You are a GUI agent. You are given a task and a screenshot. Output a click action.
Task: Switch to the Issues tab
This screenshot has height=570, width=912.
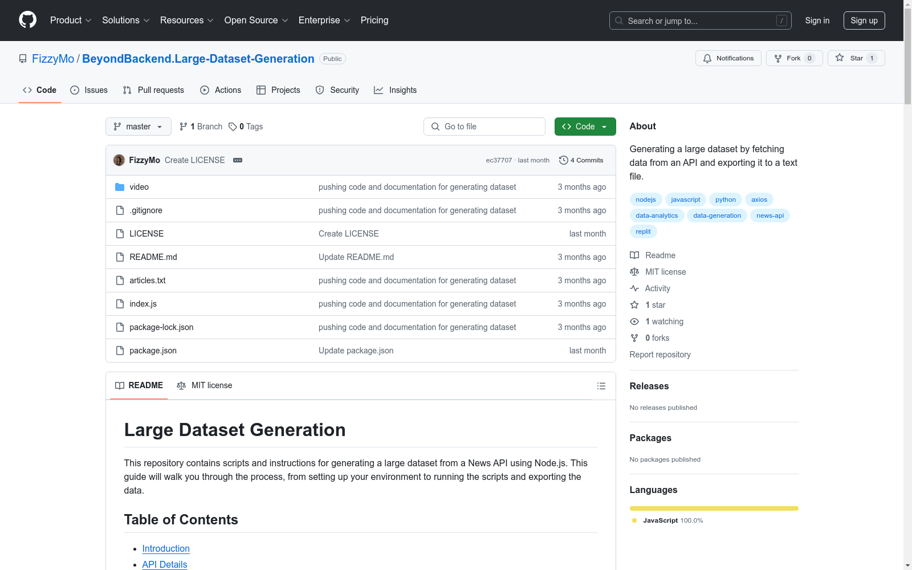(x=89, y=90)
